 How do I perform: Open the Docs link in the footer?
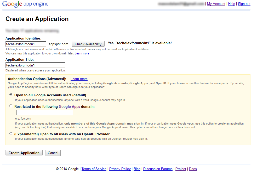point(193,169)
